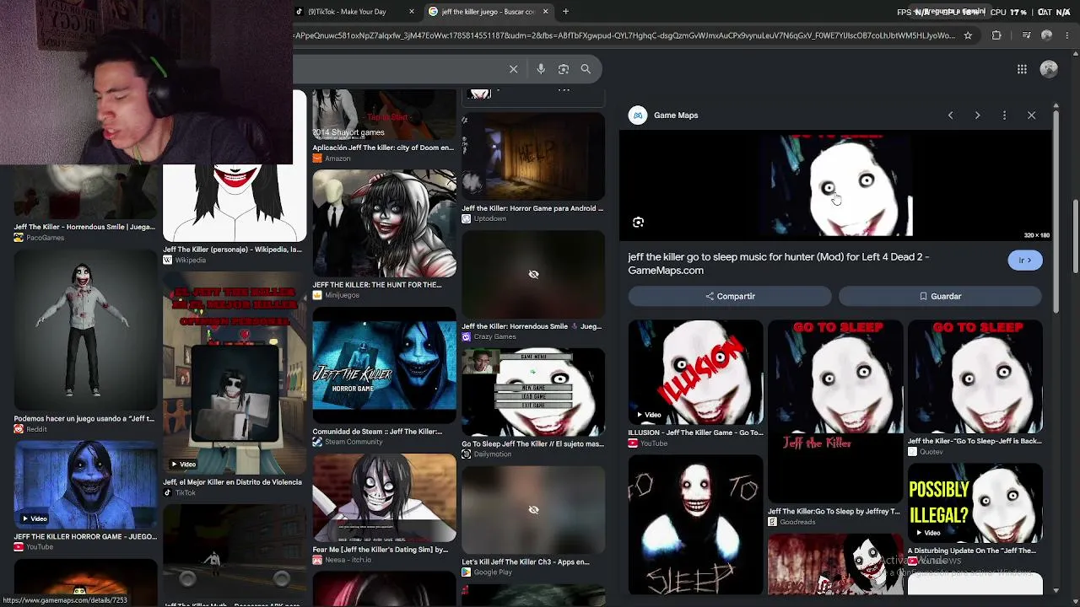Click the Comunidad de Steam caption
Screen dimensions: 1080x607
[377, 432]
